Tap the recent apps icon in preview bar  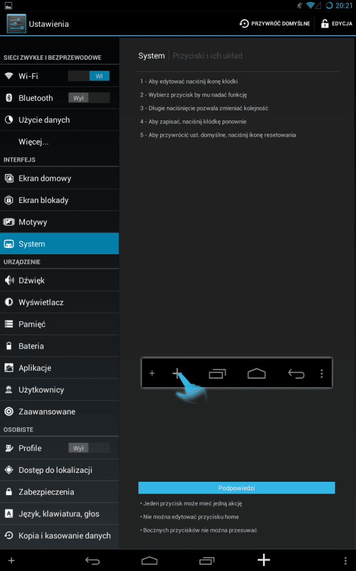[x=217, y=374]
